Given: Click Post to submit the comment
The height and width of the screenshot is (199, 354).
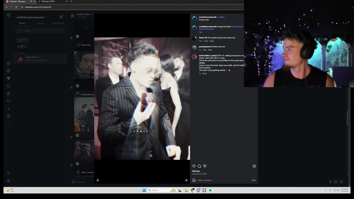Looking at the screenshot, I should click(x=254, y=180).
